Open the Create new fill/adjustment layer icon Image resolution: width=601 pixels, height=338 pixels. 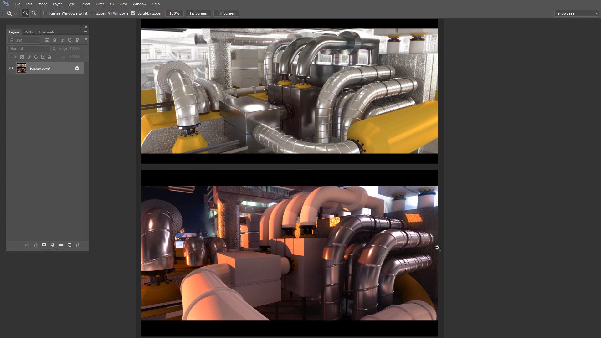(53, 245)
